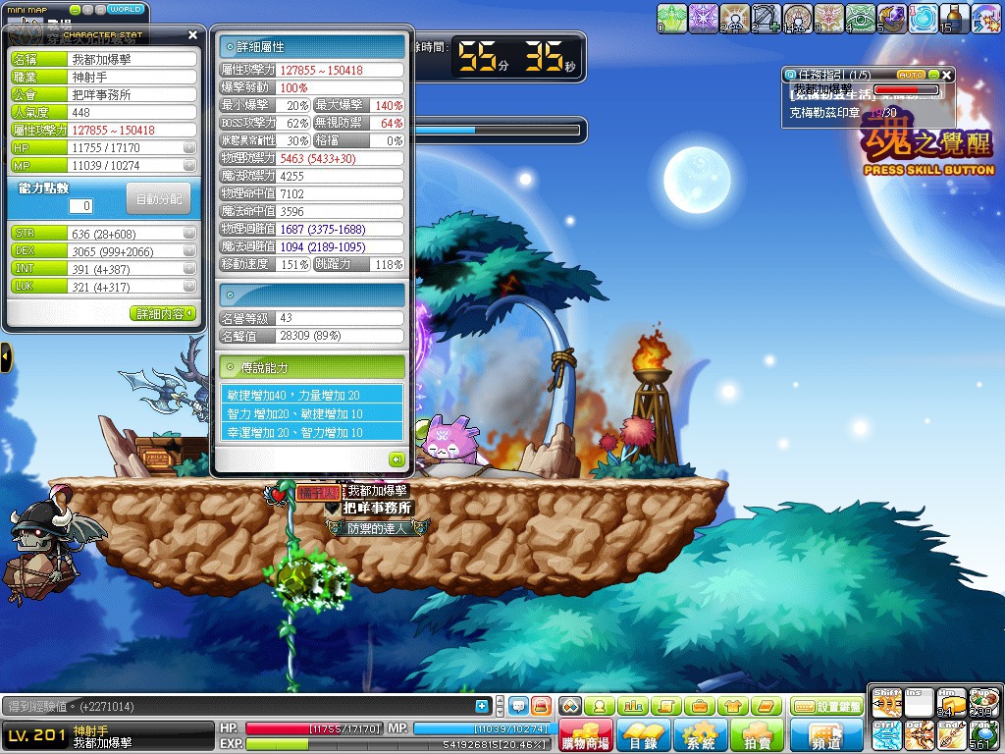Close the quest guide panel

(947, 75)
